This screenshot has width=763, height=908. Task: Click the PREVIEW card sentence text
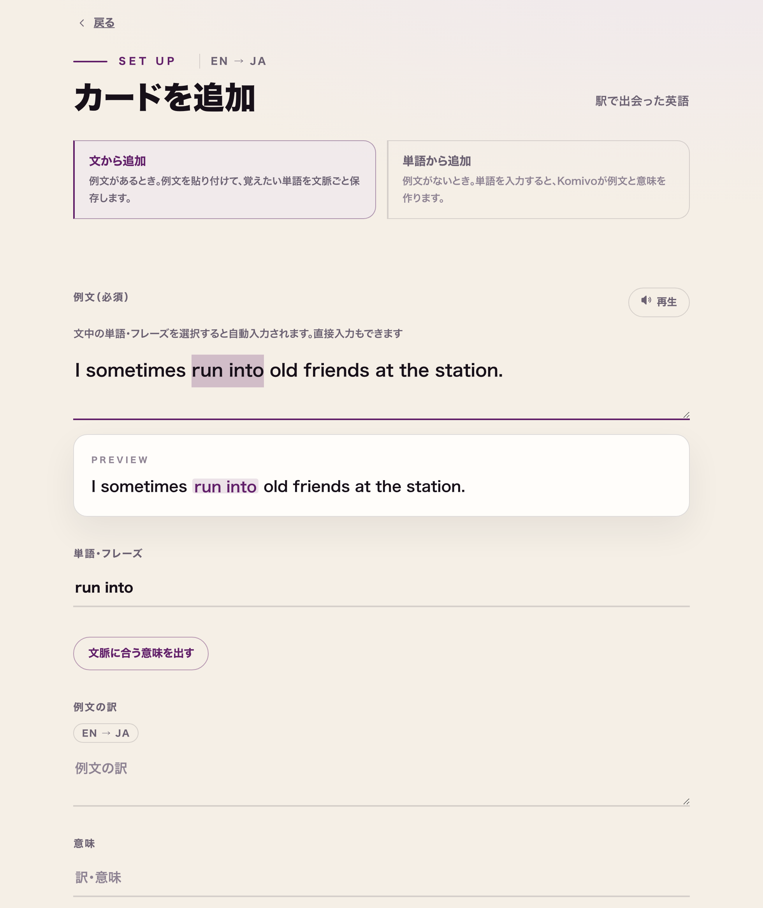coord(278,487)
